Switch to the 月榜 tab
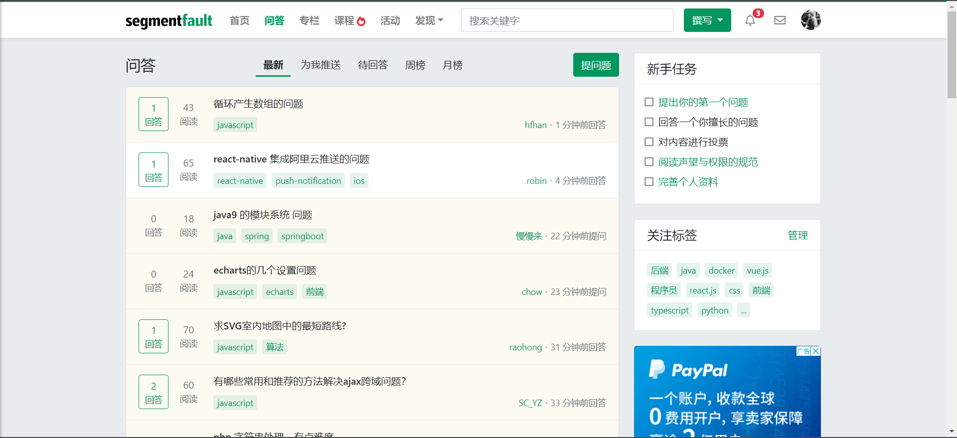The width and height of the screenshot is (957, 438). (453, 65)
